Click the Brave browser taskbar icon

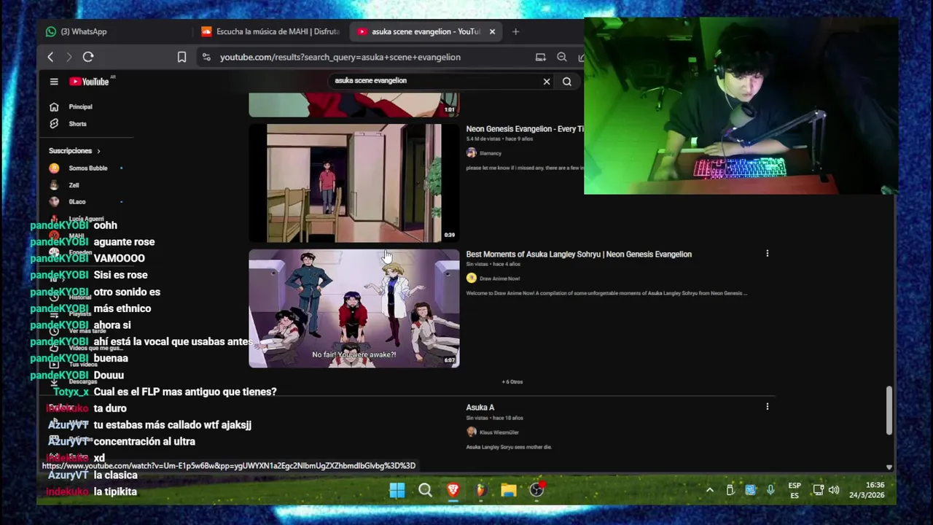453,490
